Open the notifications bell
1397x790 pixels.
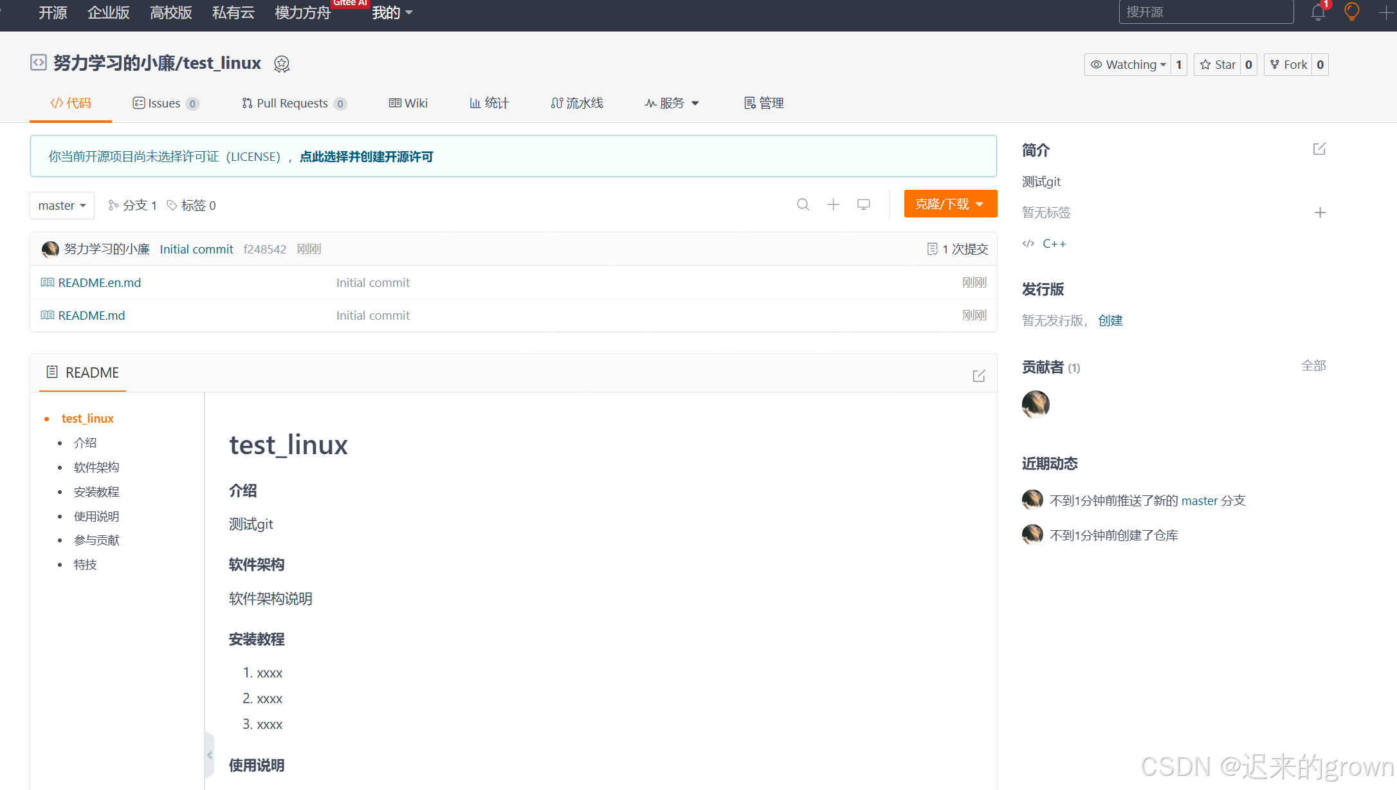click(1317, 12)
